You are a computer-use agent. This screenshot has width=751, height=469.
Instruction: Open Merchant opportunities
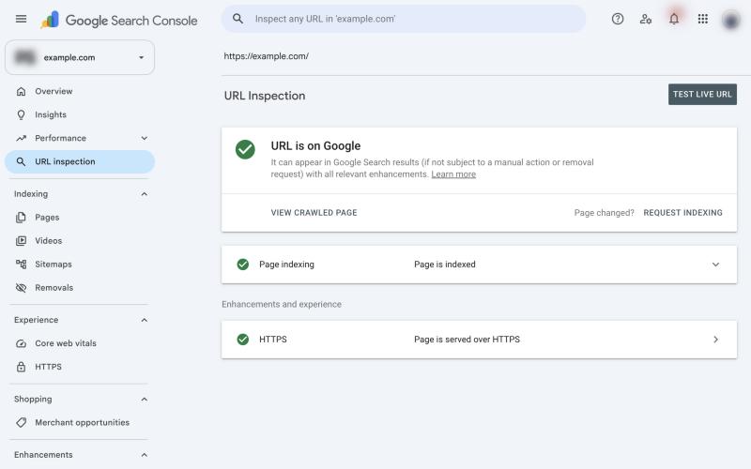point(80,423)
